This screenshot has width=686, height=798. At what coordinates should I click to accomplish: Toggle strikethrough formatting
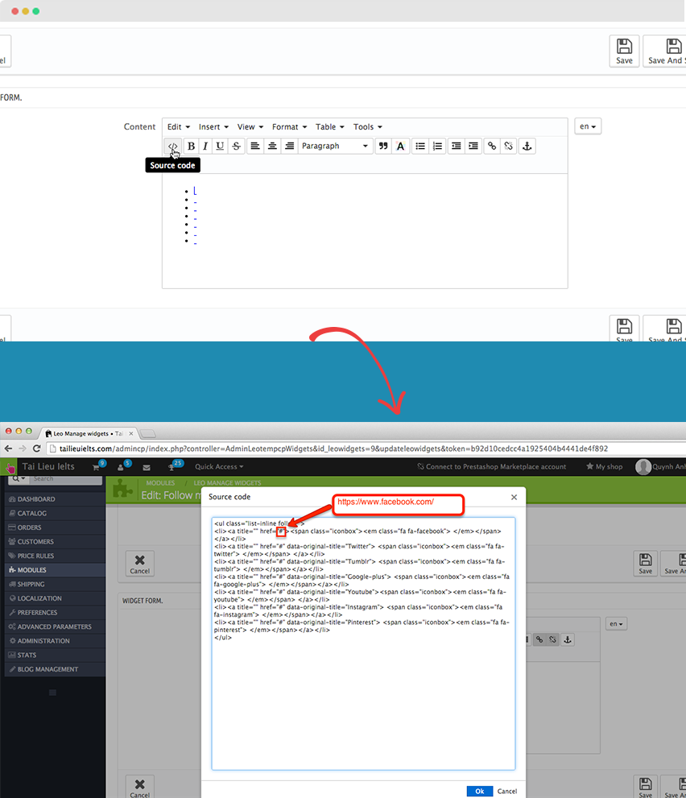click(x=236, y=147)
